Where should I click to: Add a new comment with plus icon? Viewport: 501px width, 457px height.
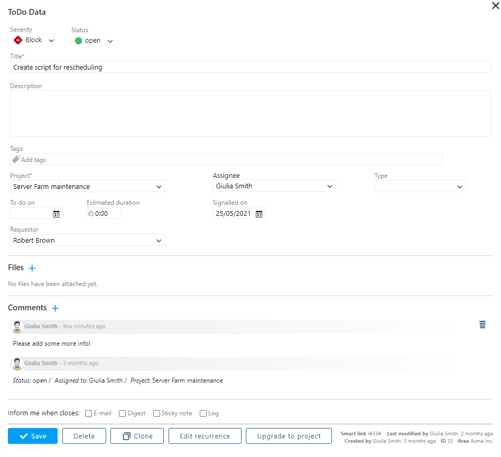(55, 308)
